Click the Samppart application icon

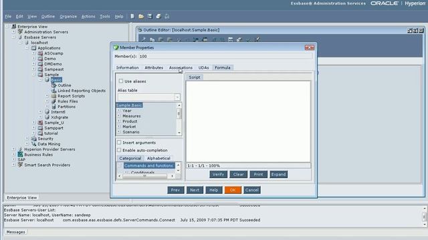click(x=40, y=128)
